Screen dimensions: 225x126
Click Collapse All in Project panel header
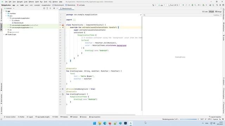pos(50,8)
